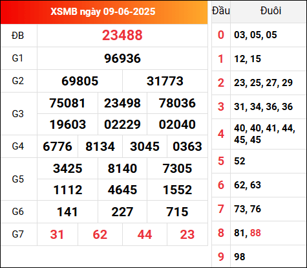
Task: Select tail values 23, 25, 27, 29
Action: (x=263, y=83)
